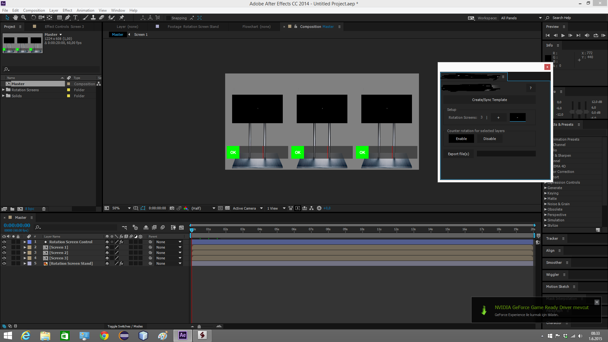Click Disable counter rotation button

click(x=490, y=139)
